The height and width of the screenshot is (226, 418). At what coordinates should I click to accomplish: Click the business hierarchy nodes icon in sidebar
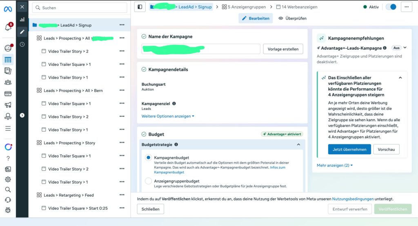click(8, 116)
